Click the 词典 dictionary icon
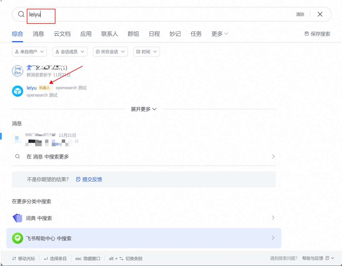 [17, 218]
